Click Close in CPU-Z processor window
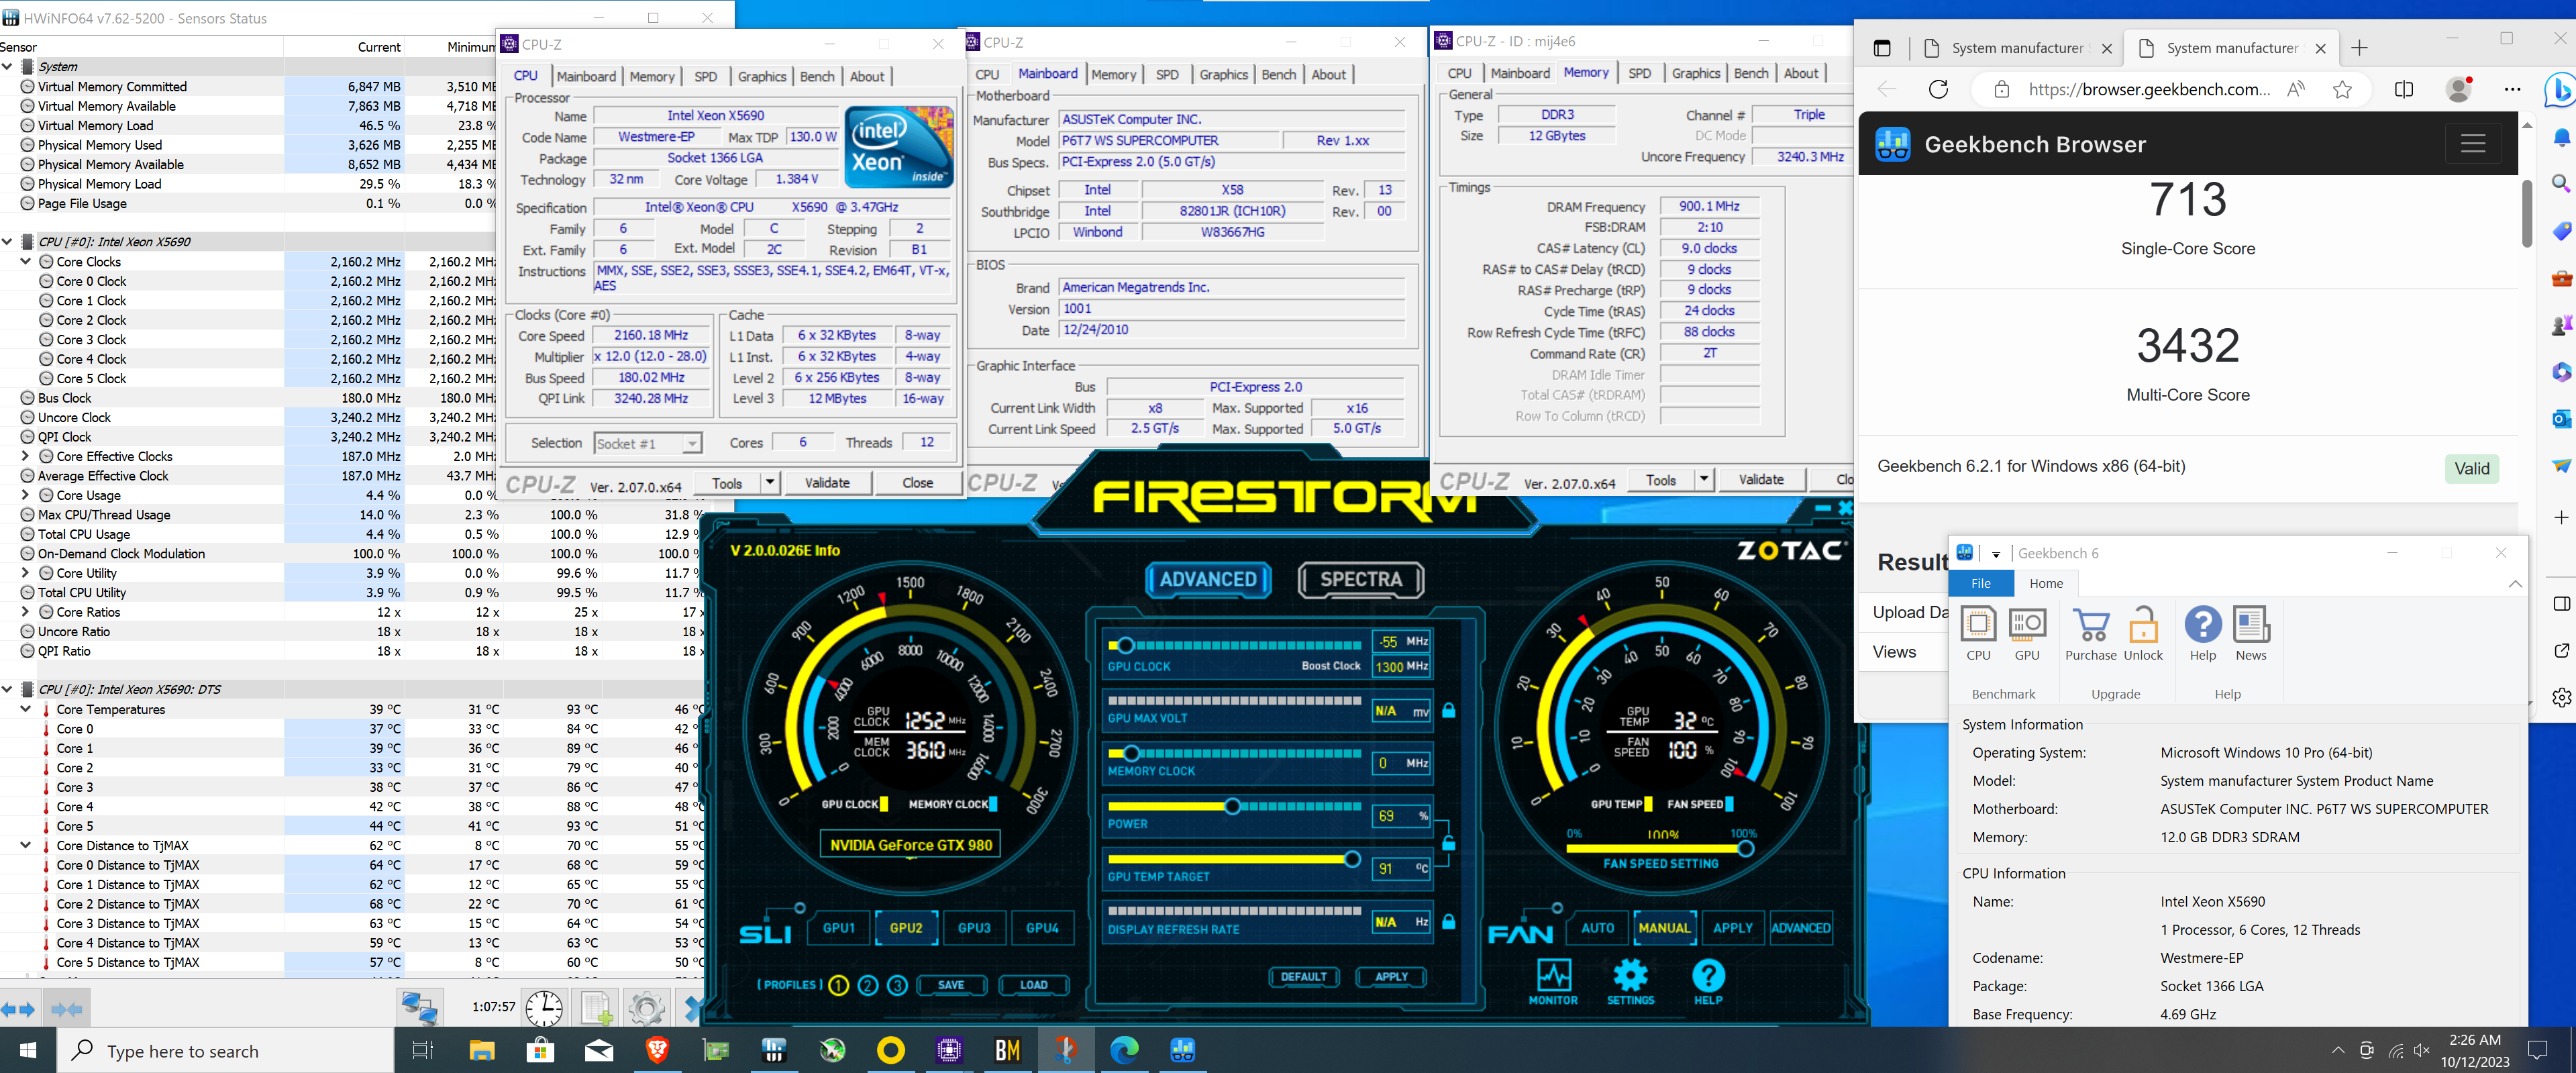This screenshot has height=1073, width=2576. pos(917,483)
